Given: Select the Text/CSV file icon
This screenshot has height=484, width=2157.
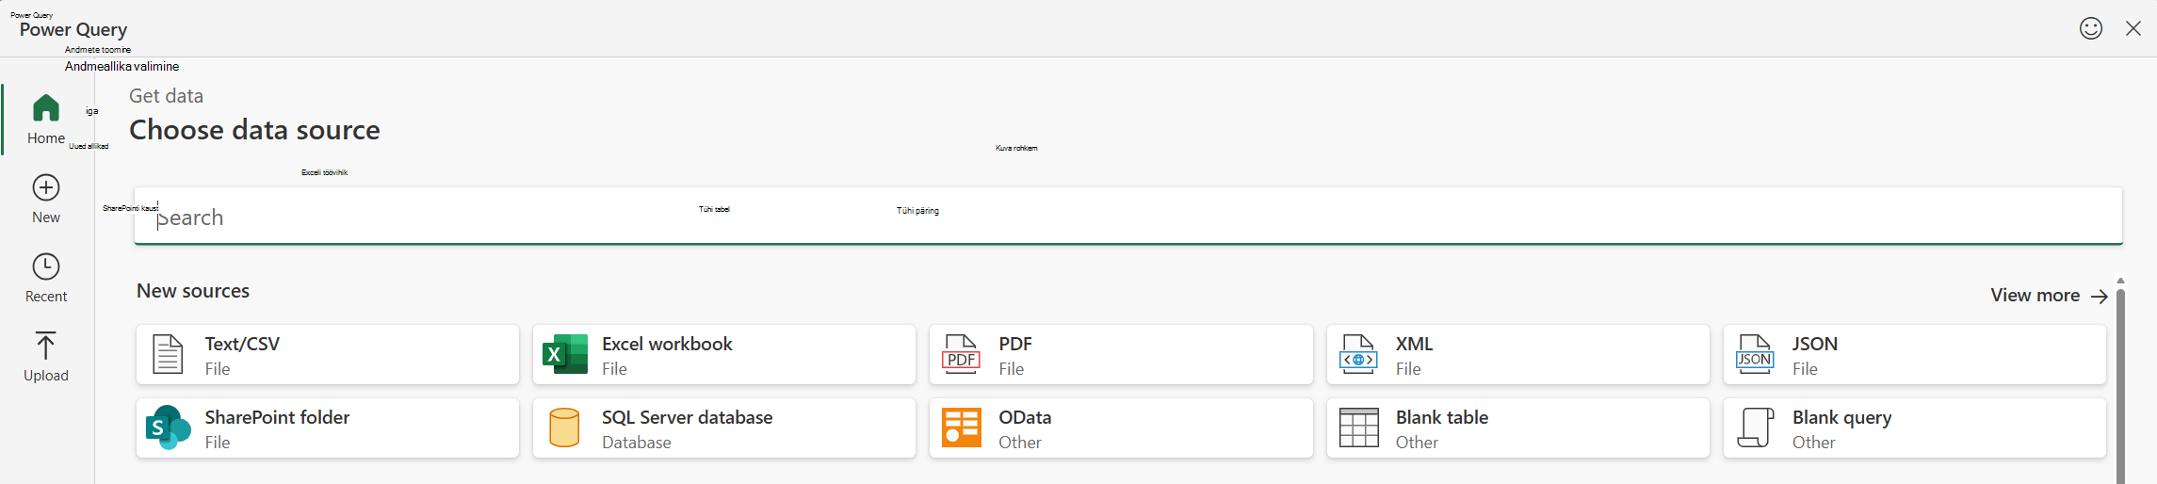Looking at the screenshot, I should [168, 354].
